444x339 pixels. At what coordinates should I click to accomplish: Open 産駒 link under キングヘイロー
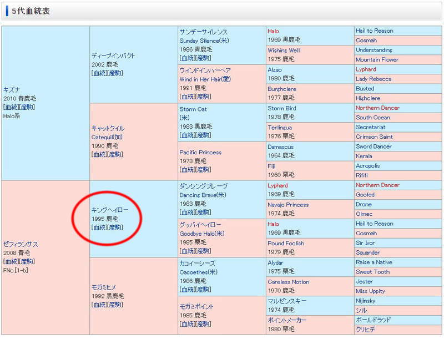[x=115, y=227]
